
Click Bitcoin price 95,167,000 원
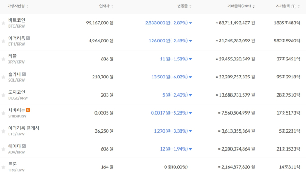[100, 23]
